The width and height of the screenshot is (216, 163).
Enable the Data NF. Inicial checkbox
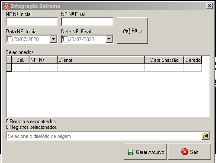[x=10, y=39]
